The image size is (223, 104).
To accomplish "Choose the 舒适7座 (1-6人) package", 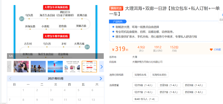I will point(169,92).
